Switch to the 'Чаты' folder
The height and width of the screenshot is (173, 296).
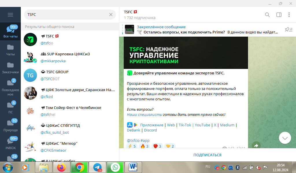coord(10,50)
